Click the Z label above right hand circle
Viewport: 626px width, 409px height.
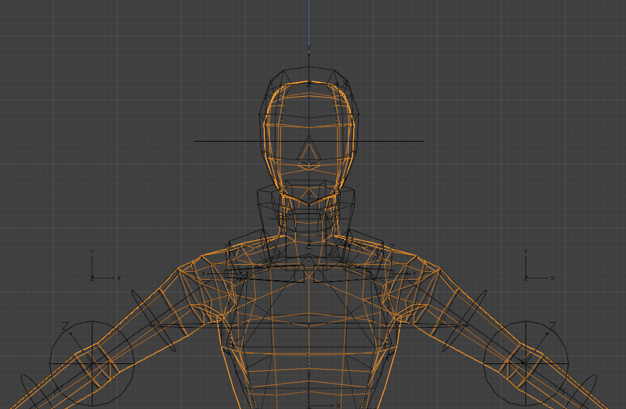tap(553, 326)
